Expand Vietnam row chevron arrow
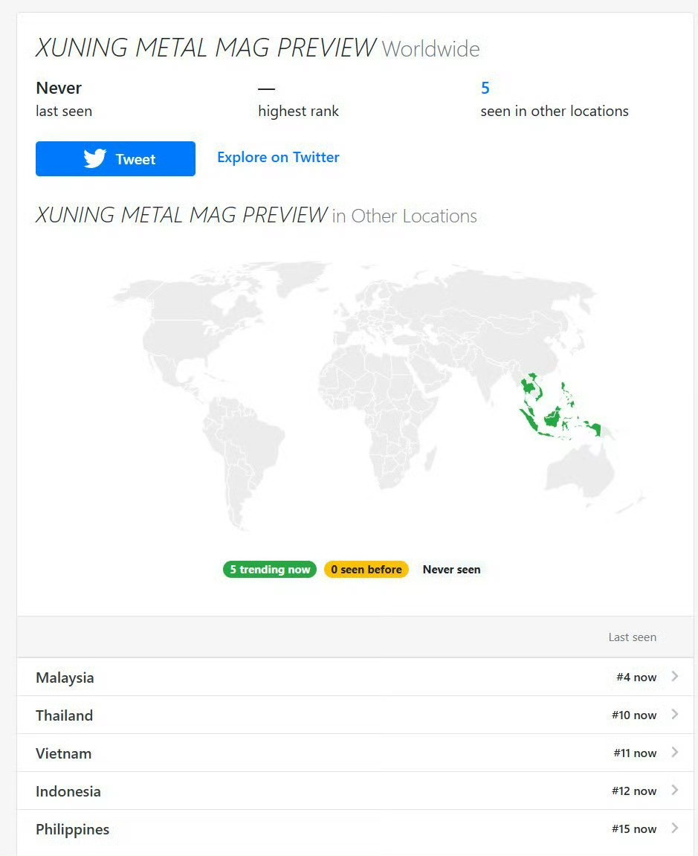Image resolution: width=698 pixels, height=856 pixels. (x=675, y=753)
